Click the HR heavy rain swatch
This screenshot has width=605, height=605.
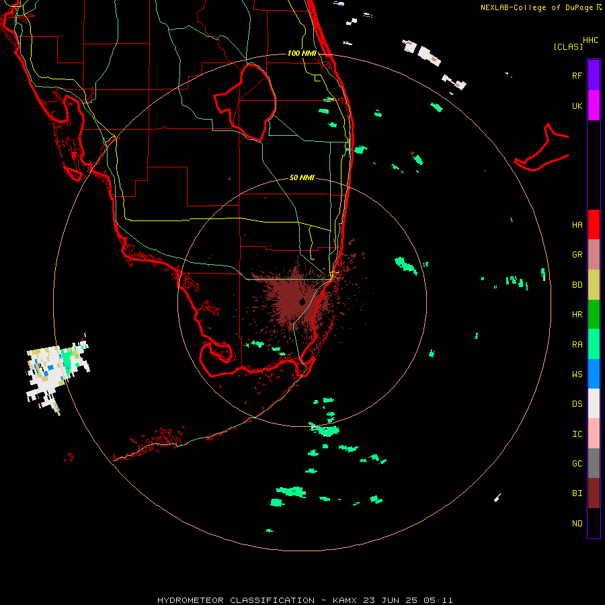tap(594, 315)
